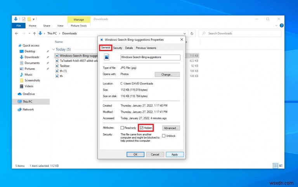
Task: Switch to details view layout icon
Action: pyautogui.click(x=275, y=166)
